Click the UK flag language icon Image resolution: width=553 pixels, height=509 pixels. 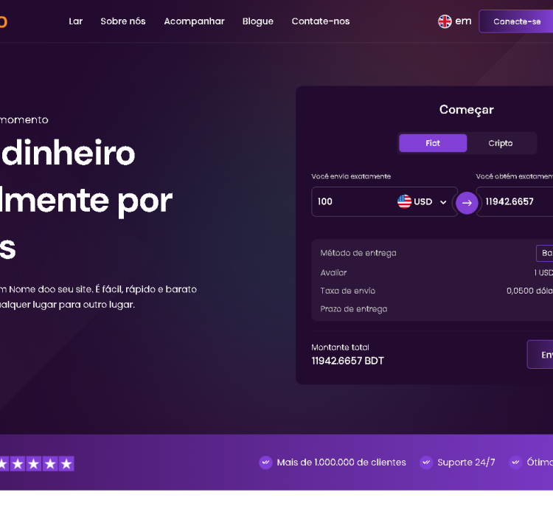point(445,21)
